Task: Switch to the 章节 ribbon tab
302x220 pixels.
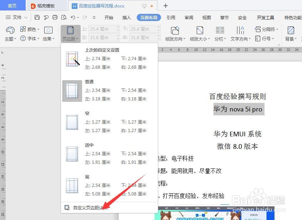Action: click(x=225, y=18)
